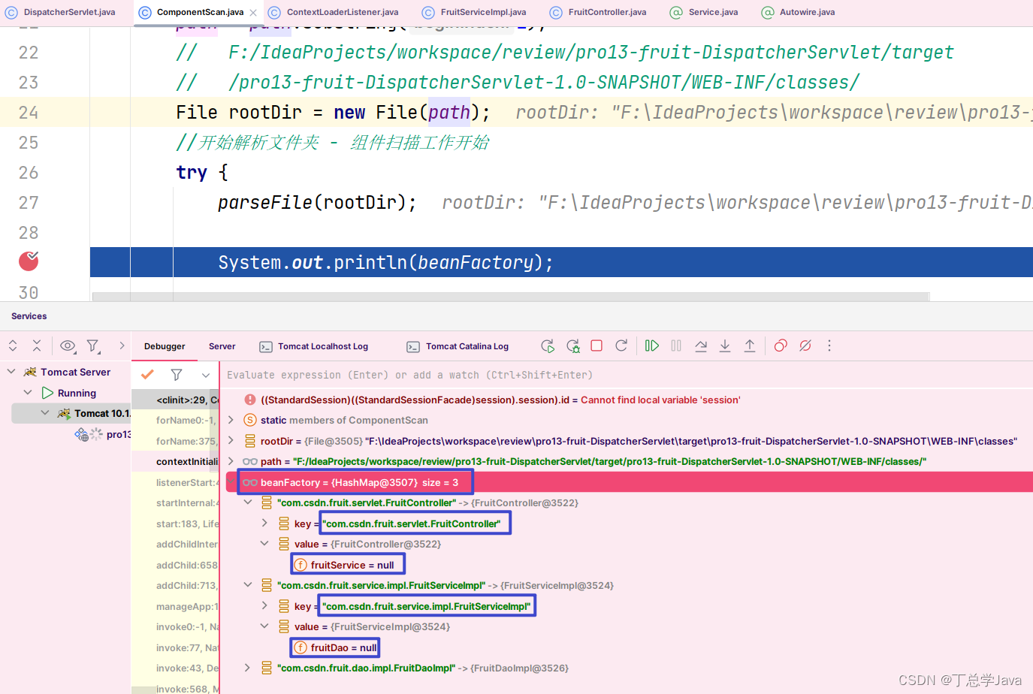Click the session.id watch error icon
The width and height of the screenshot is (1033, 694).
pyautogui.click(x=250, y=400)
